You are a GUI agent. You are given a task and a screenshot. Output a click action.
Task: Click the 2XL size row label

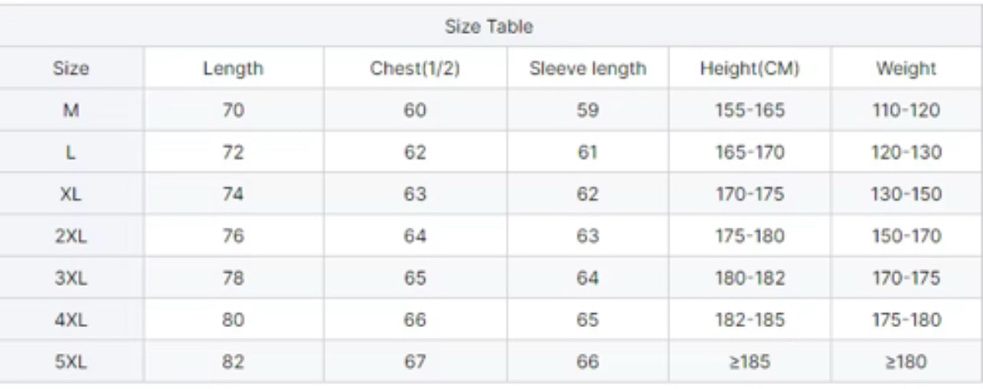(70, 236)
